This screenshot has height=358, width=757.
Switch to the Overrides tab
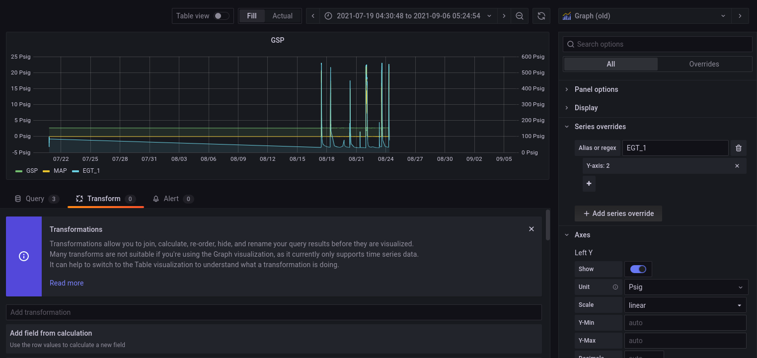(x=704, y=64)
